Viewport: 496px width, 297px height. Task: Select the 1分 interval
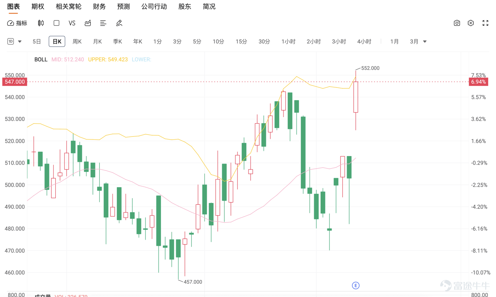pos(157,42)
